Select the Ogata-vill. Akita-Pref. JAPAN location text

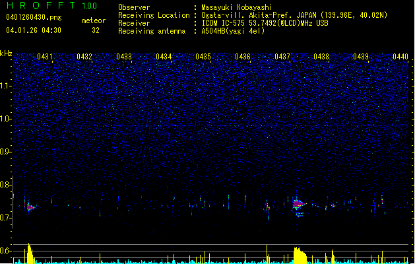[294, 15]
